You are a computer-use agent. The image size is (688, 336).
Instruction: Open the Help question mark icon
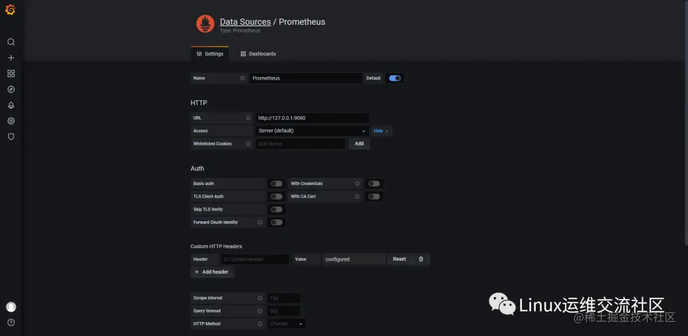(11, 323)
